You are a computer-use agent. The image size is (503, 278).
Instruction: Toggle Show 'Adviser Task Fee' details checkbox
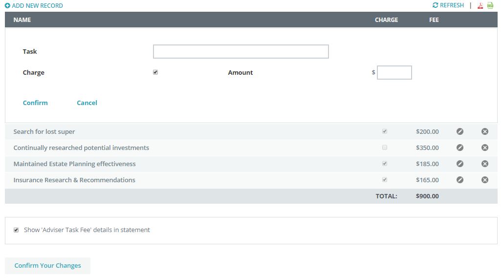click(x=16, y=230)
